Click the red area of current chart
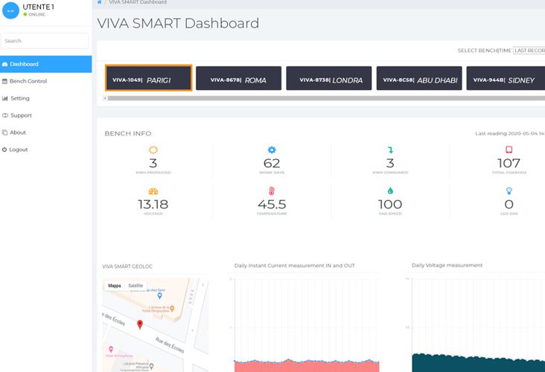Screen dimensions: 545x372 (307, 367)
